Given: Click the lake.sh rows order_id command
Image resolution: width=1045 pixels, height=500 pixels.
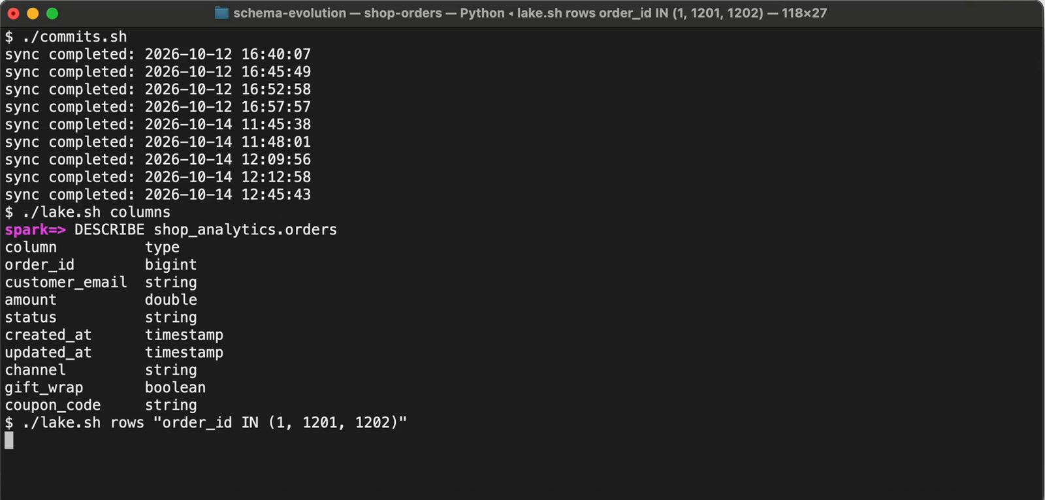Looking at the screenshot, I should (x=206, y=423).
